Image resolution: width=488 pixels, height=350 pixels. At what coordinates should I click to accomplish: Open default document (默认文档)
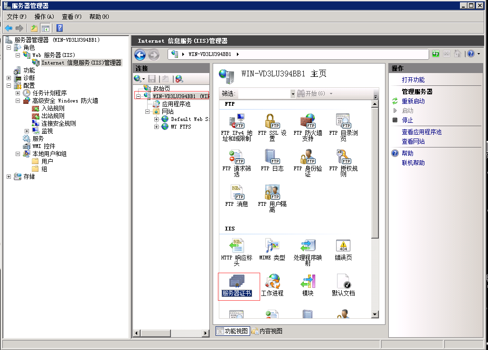coord(343,286)
